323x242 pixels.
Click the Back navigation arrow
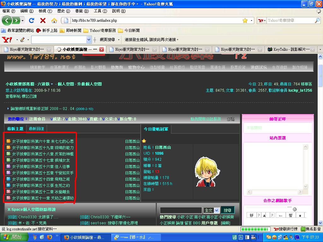click(8, 20)
